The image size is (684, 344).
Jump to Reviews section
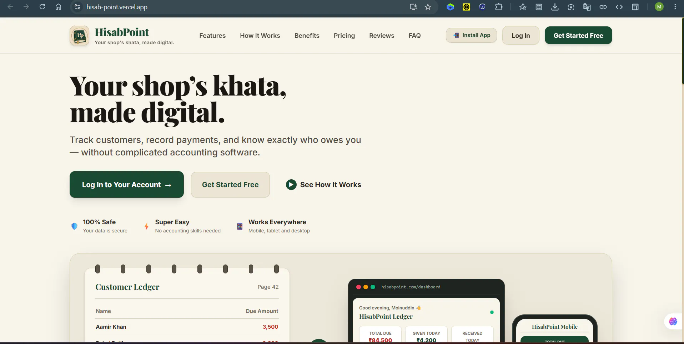(x=382, y=36)
